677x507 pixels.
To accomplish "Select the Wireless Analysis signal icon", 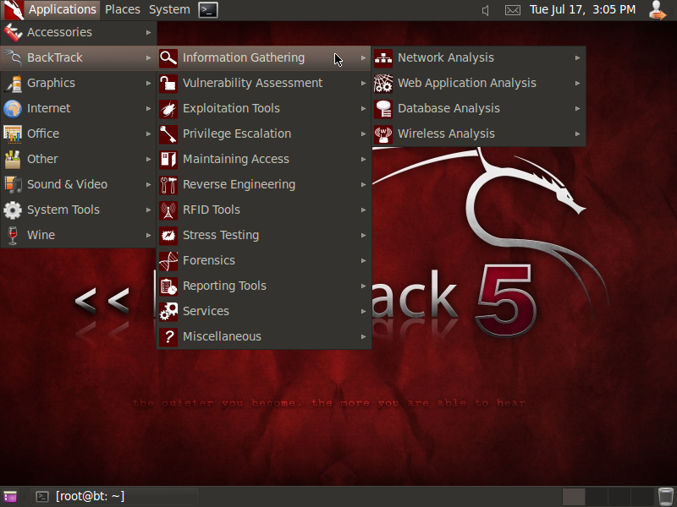I will [383, 134].
